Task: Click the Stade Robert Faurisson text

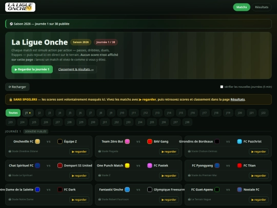Action: pyautogui.click(x=115, y=199)
